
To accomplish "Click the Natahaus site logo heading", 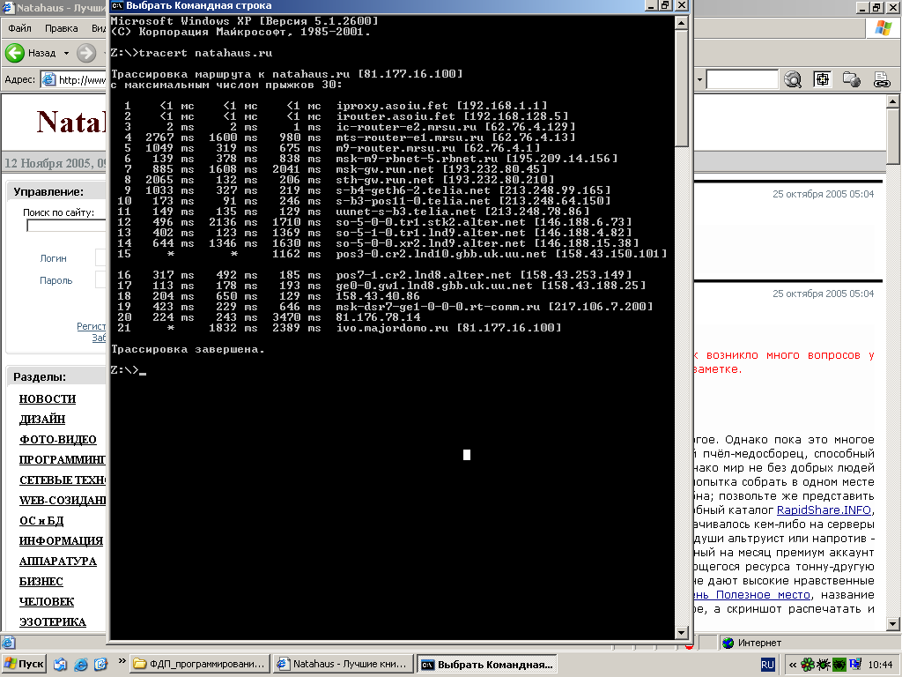I will 71,122.
